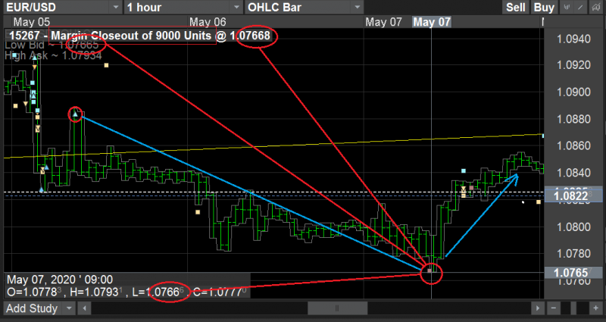The height and width of the screenshot is (322, 606).
Task: Click the 1.0765 crosshair price tag
Action: [x=573, y=273]
